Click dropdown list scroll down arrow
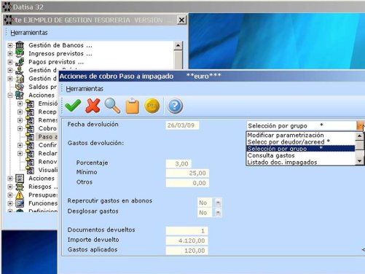 coord(359,161)
